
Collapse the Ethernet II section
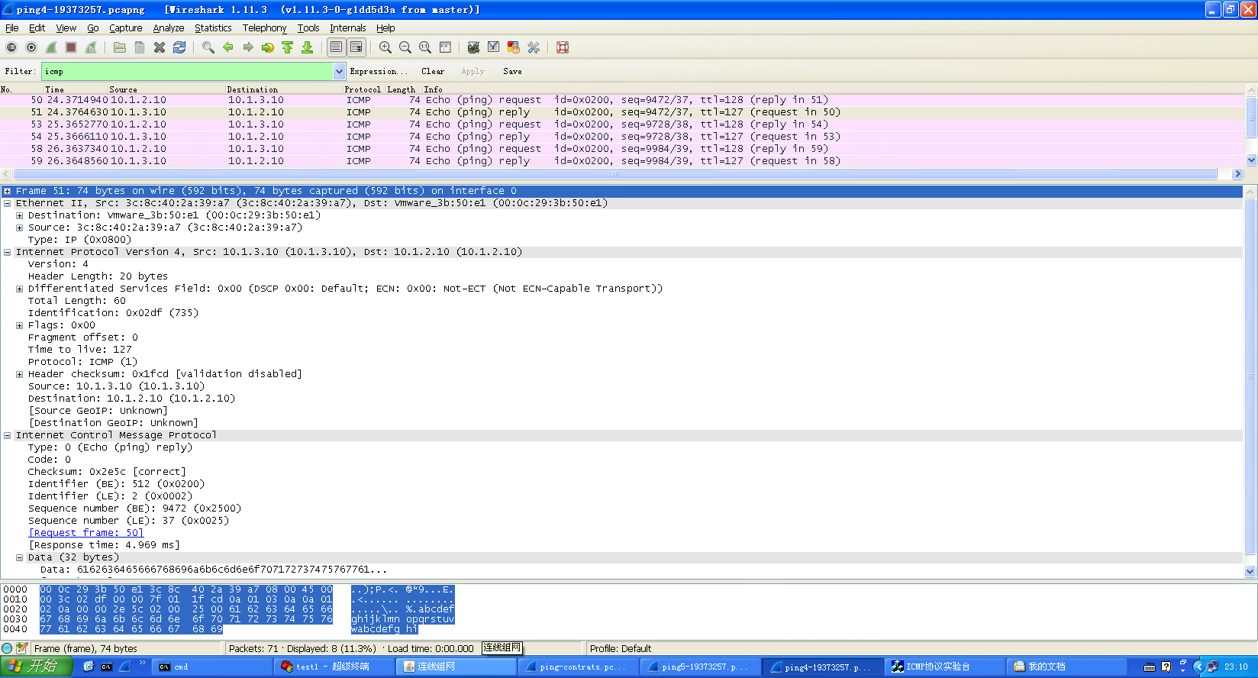point(7,203)
